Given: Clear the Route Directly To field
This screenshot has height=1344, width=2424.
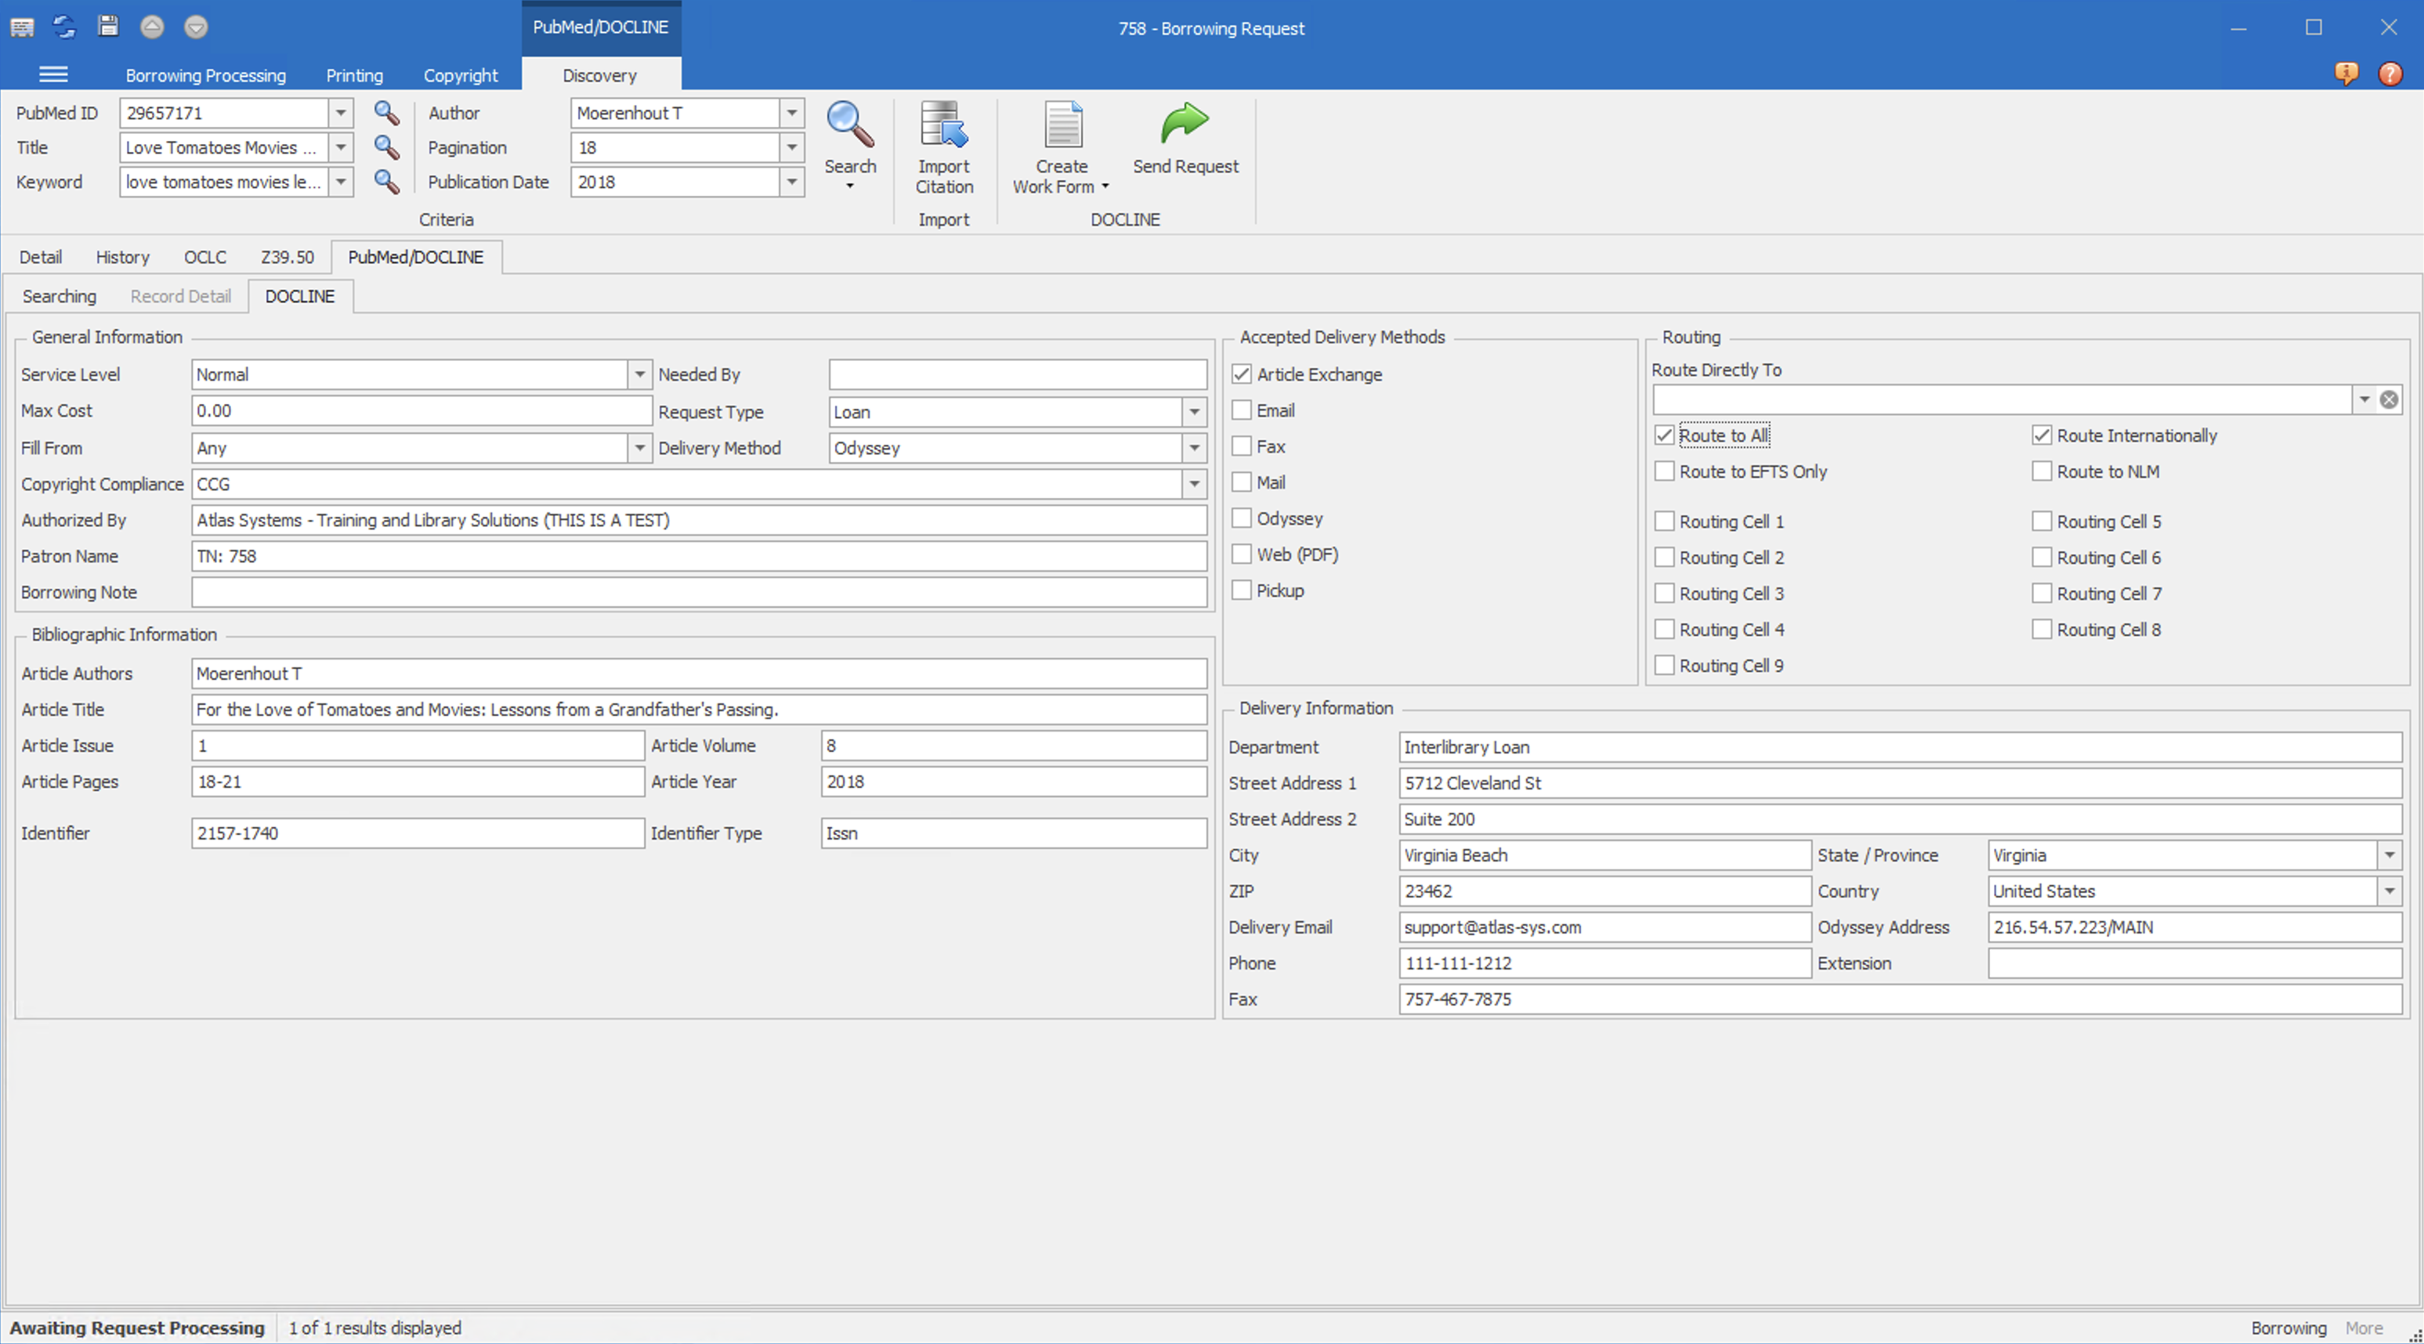Looking at the screenshot, I should pyautogui.click(x=2388, y=399).
